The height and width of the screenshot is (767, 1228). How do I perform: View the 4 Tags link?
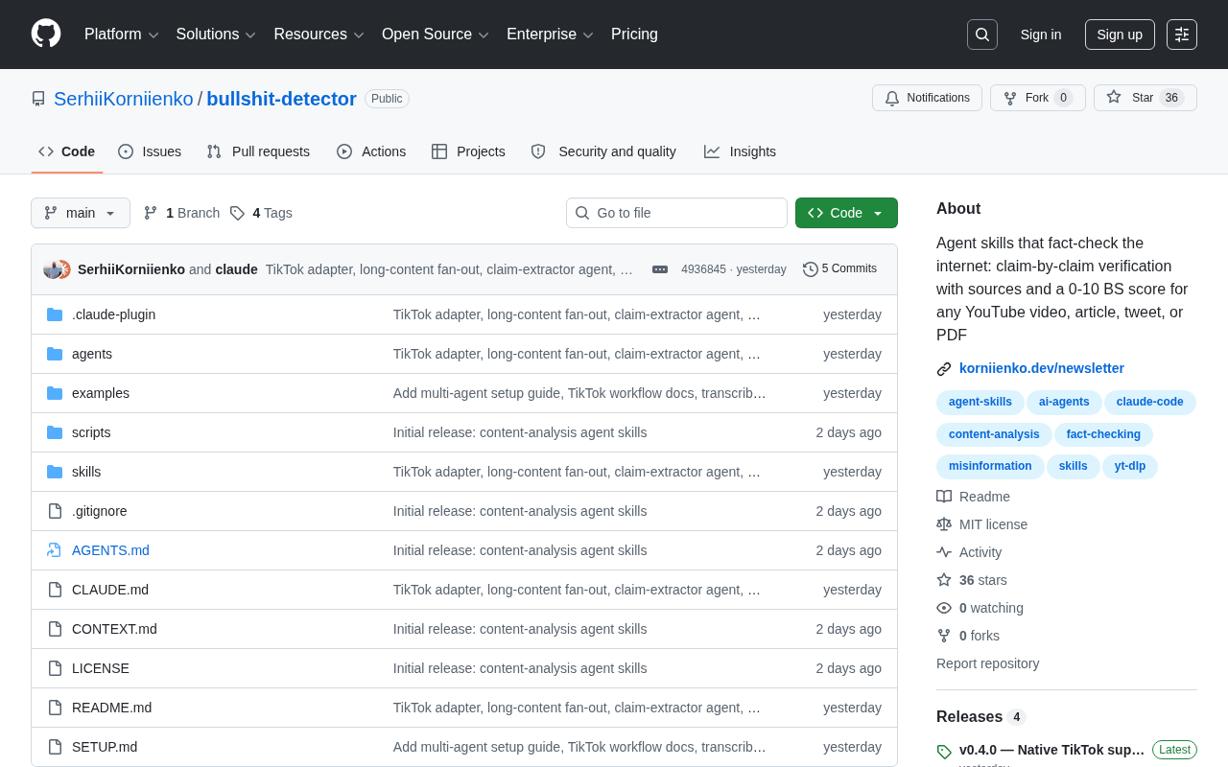(x=261, y=213)
